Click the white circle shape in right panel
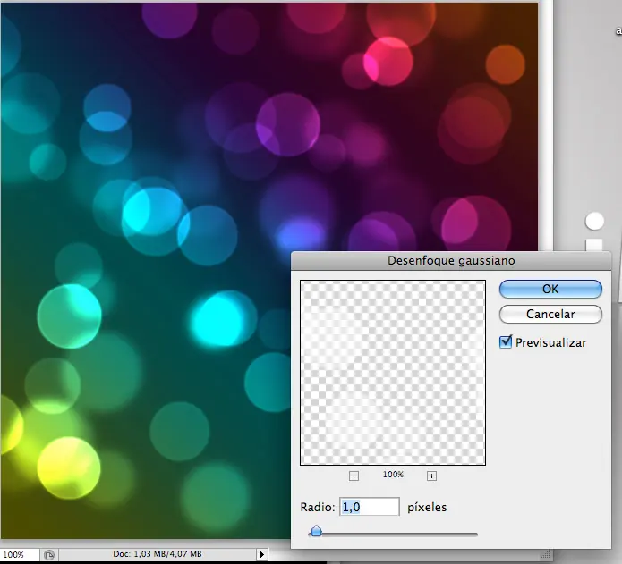This screenshot has width=622, height=564. (594, 221)
